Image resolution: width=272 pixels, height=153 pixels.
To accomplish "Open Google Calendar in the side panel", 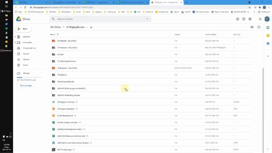I will [268, 28].
